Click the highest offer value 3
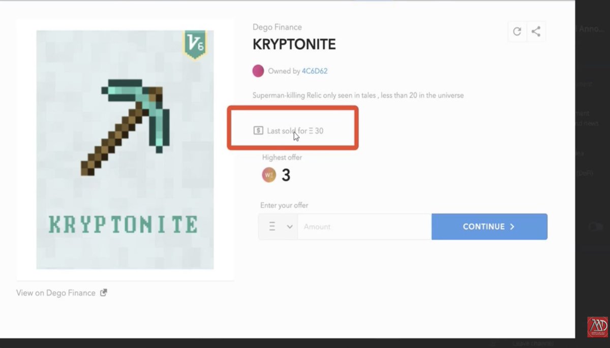The width and height of the screenshot is (610, 348). coord(286,175)
